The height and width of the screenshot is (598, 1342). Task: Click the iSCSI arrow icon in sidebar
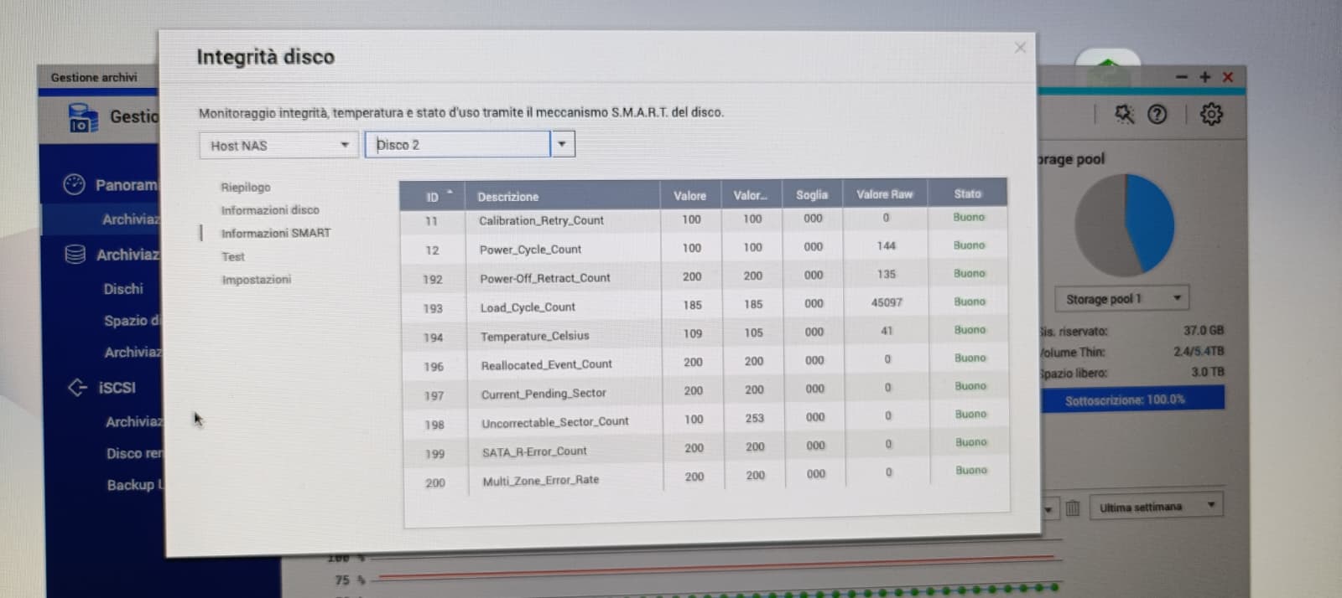click(x=77, y=387)
